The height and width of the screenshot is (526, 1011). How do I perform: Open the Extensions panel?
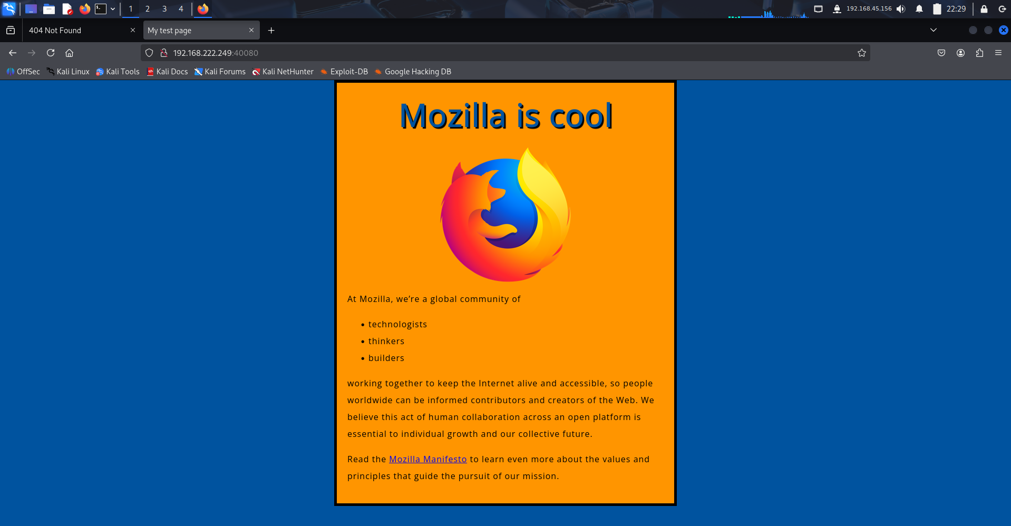[x=979, y=53]
